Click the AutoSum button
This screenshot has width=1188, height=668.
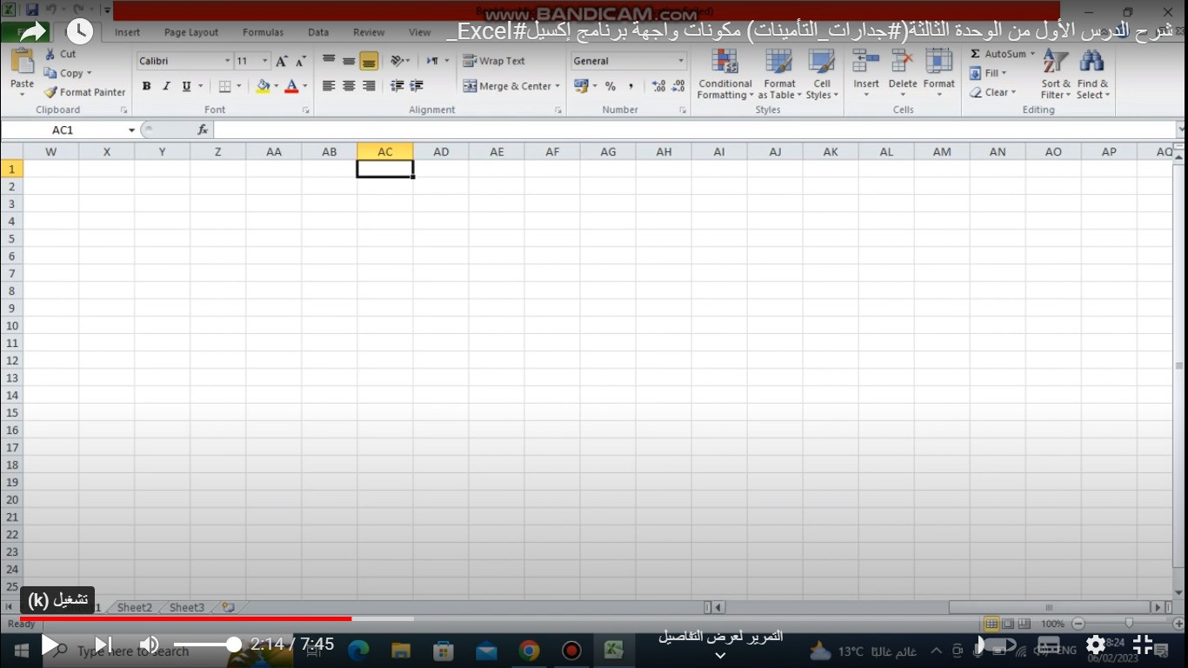1002,54
